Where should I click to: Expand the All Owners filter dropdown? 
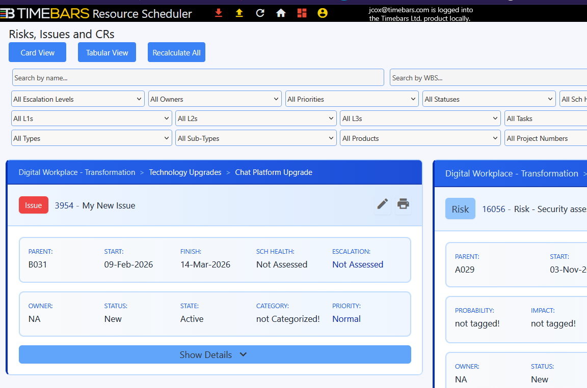click(215, 99)
